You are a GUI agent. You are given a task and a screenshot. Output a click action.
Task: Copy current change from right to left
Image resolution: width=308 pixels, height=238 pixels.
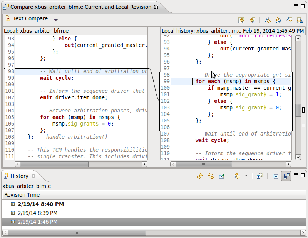pos(252,20)
